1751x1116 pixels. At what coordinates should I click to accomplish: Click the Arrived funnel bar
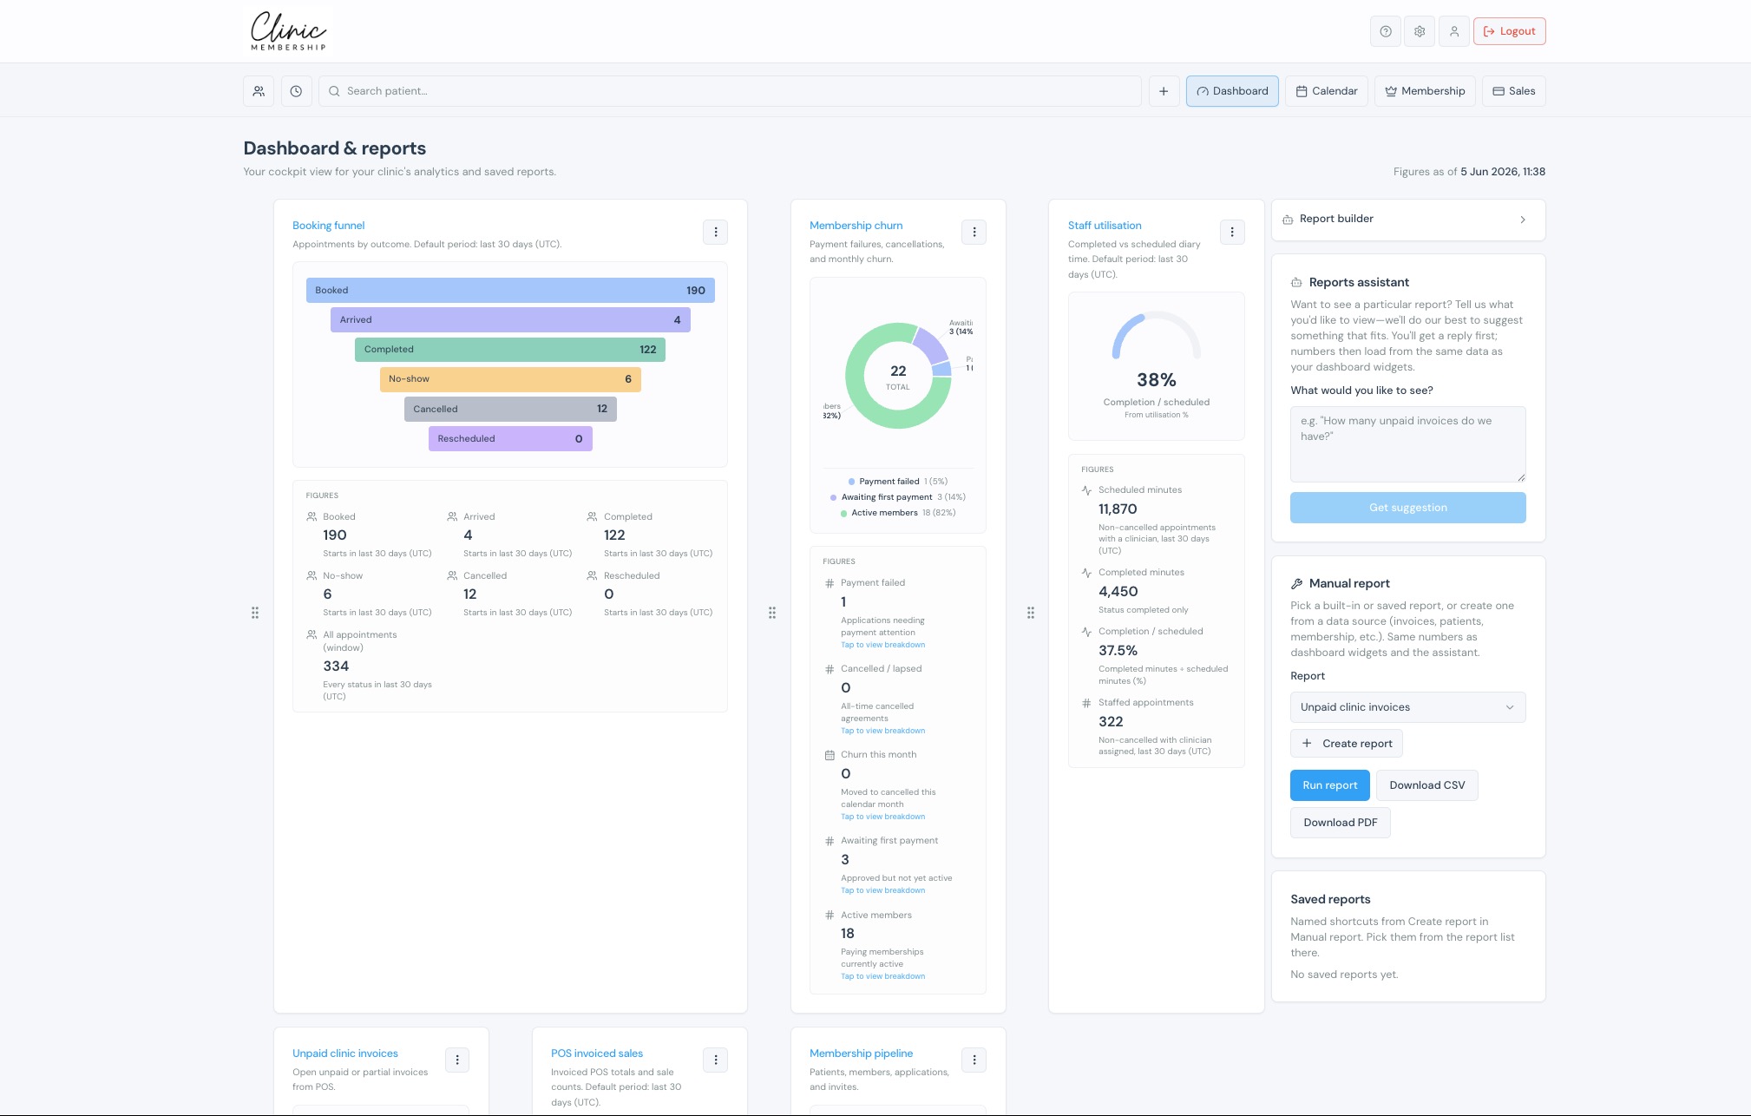click(x=510, y=320)
